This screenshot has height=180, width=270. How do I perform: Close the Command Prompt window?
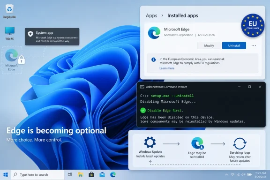(260, 87)
